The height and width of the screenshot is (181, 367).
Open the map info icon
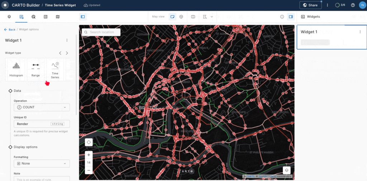[x=282, y=17]
